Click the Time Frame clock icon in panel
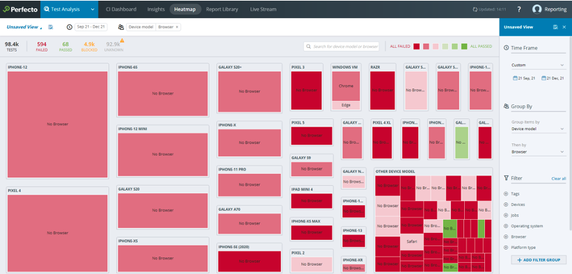Image resolution: width=572 pixels, height=274 pixels. pos(506,48)
